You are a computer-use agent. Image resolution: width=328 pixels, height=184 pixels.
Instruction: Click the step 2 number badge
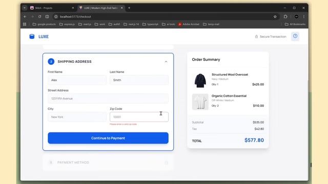click(x=51, y=61)
